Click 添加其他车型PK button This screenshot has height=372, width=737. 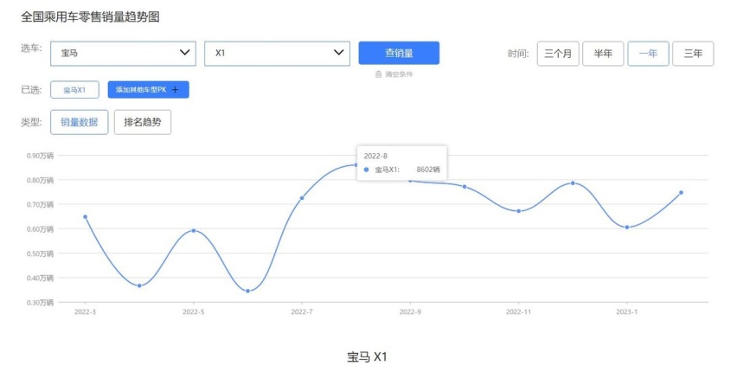coord(149,90)
